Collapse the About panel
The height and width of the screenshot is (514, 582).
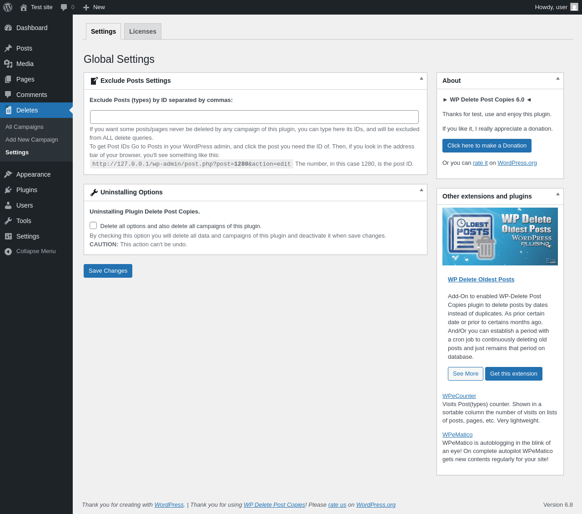pos(558,78)
